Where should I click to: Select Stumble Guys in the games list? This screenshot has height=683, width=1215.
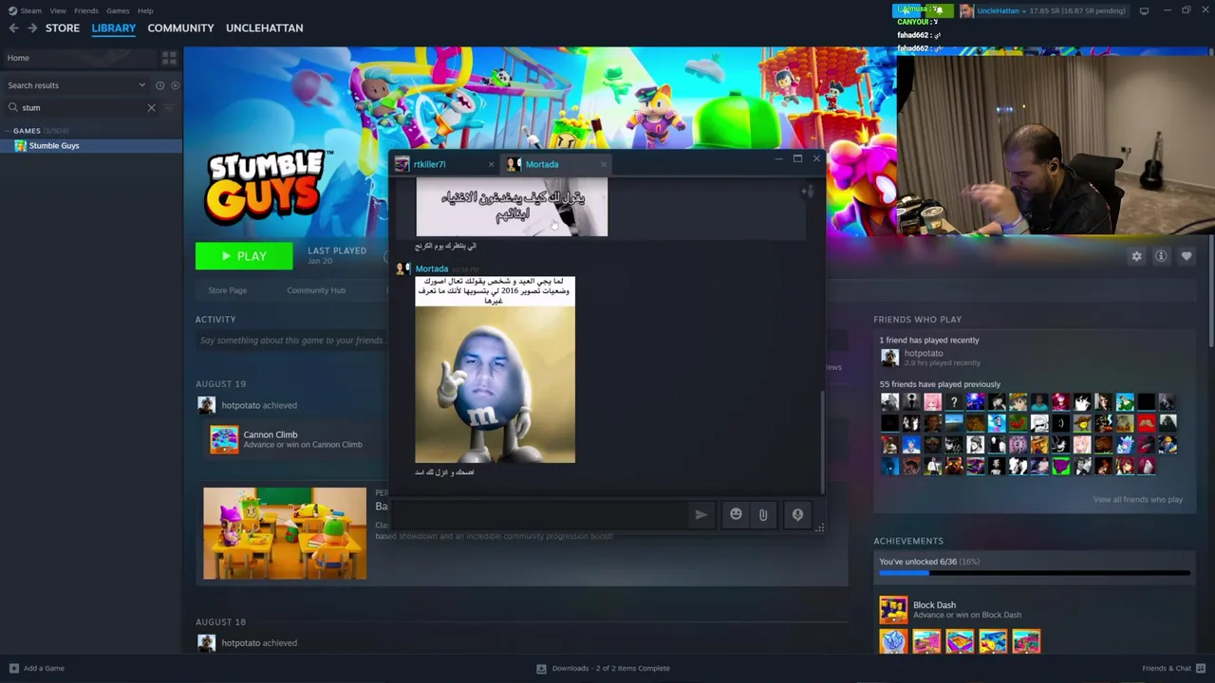91,145
